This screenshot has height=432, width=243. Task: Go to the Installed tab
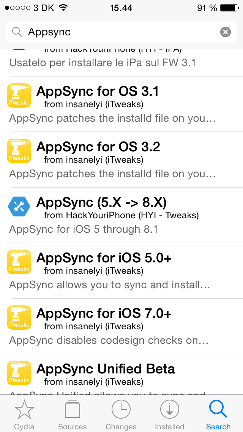point(169,415)
